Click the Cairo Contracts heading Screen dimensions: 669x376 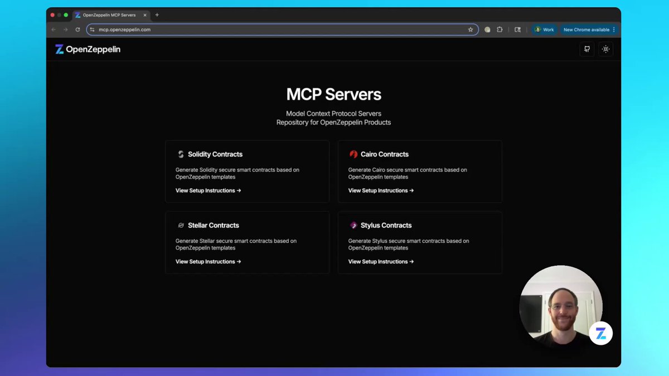pyautogui.click(x=385, y=154)
